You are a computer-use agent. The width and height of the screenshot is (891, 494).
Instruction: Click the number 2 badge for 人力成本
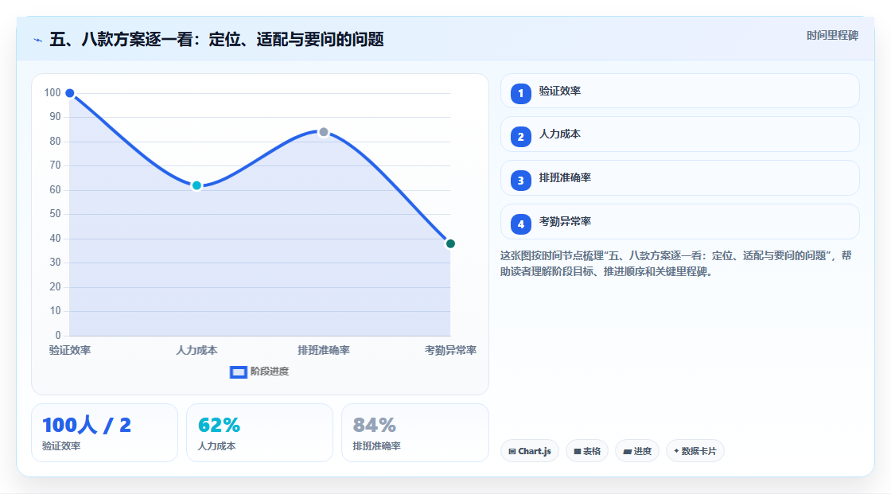coord(520,137)
